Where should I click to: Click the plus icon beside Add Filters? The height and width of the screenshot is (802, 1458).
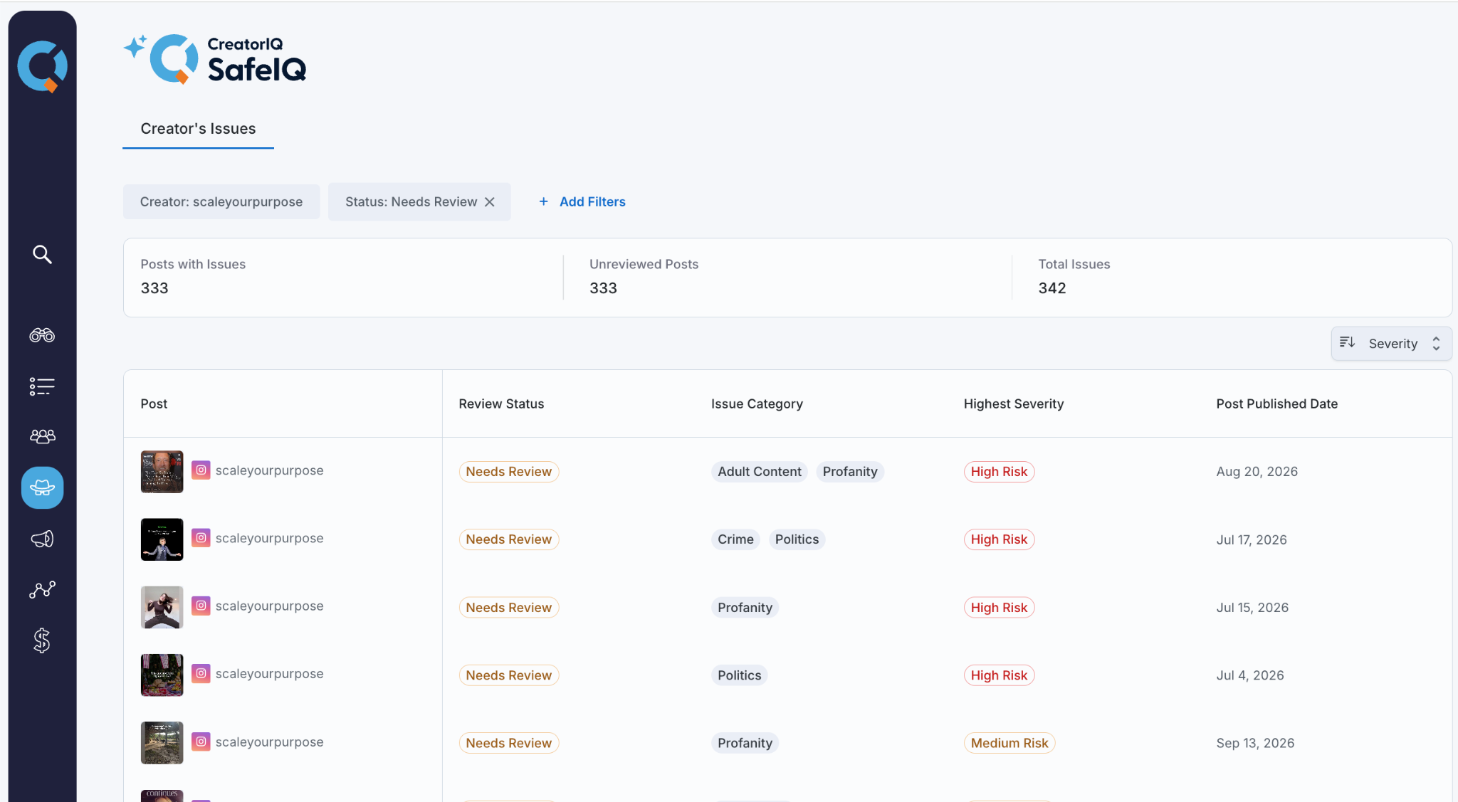(543, 201)
